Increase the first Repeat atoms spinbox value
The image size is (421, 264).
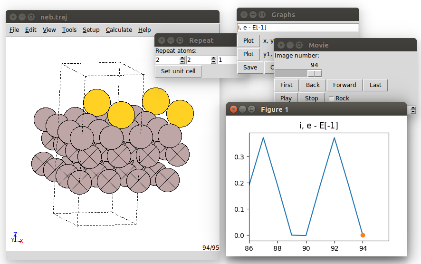[182, 58]
